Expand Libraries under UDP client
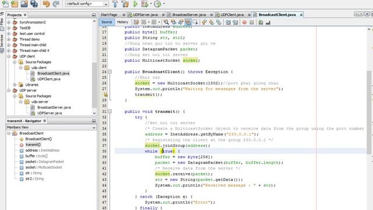The image size is (373, 210). pos(15,85)
